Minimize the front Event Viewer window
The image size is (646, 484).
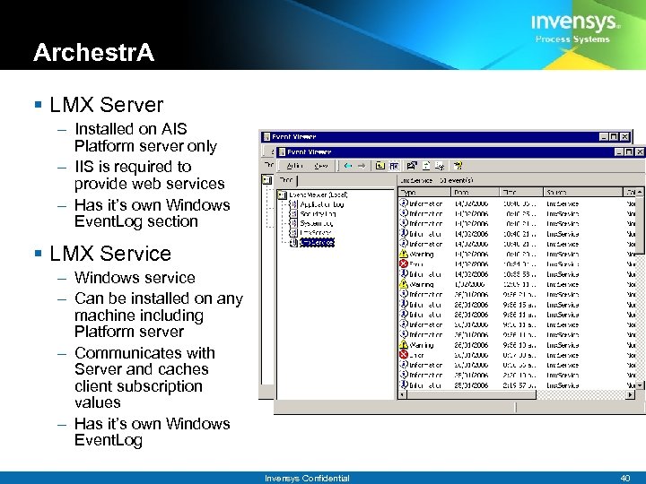(x=619, y=151)
